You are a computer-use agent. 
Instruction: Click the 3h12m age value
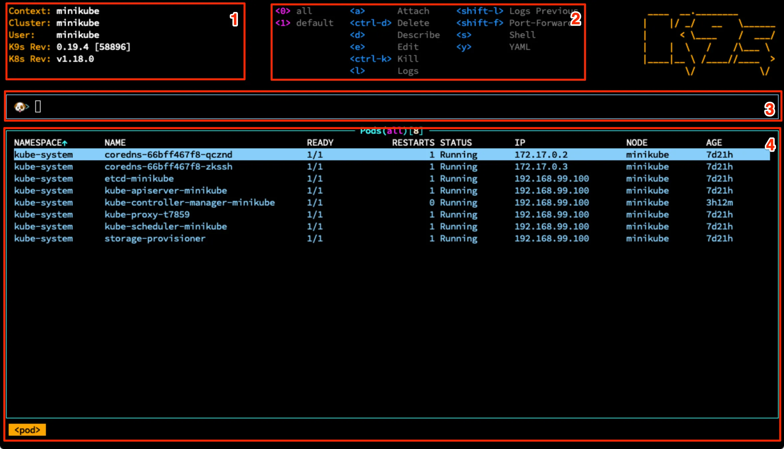[719, 203]
